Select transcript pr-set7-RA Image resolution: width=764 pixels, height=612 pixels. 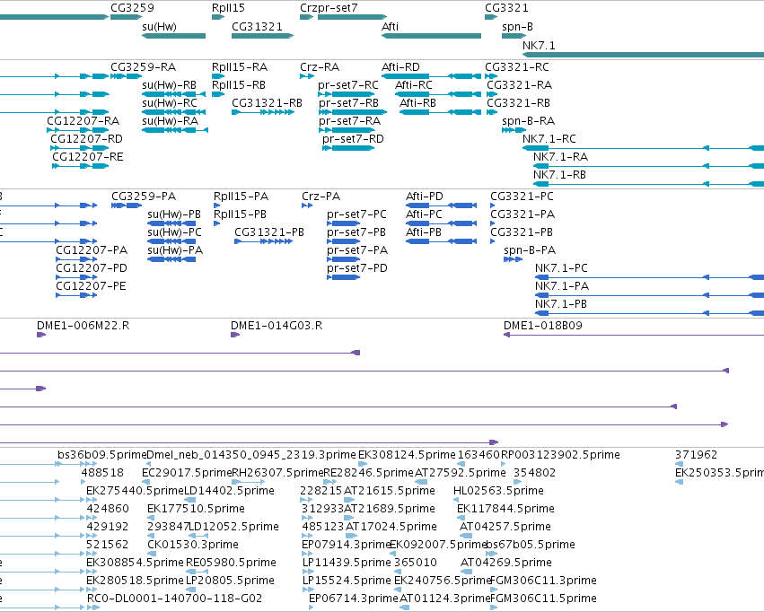click(x=345, y=130)
